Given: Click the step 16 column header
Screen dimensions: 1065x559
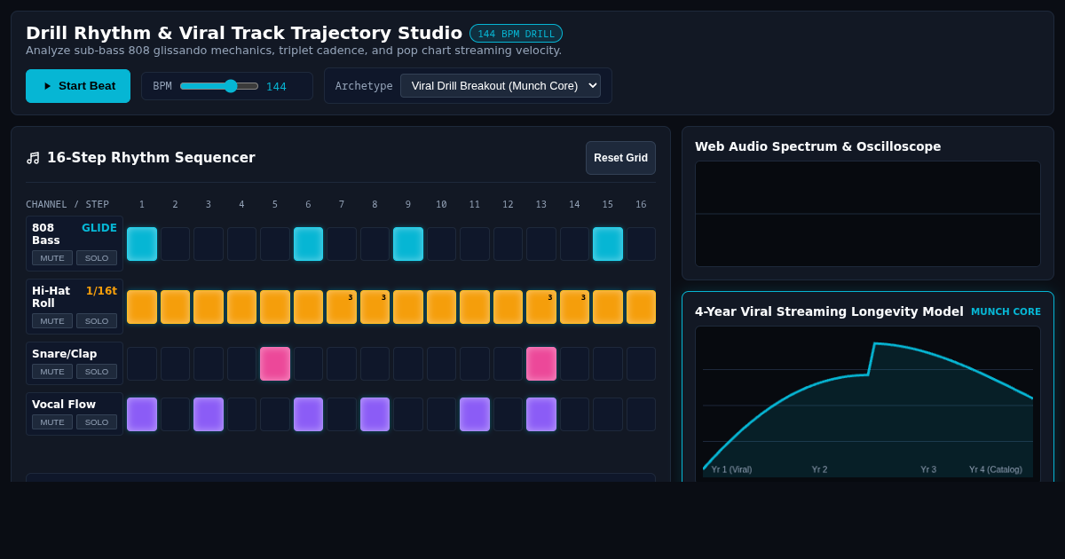Looking at the screenshot, I should (641, 205).
